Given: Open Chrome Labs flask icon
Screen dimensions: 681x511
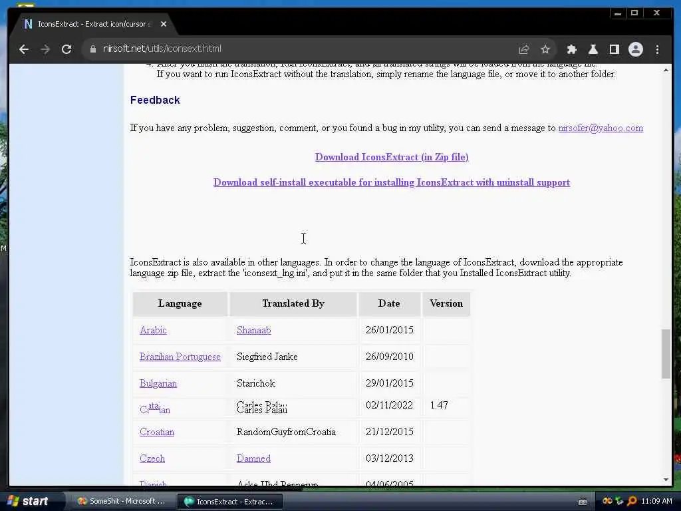Looking at the screenshot, I should 593,49.
